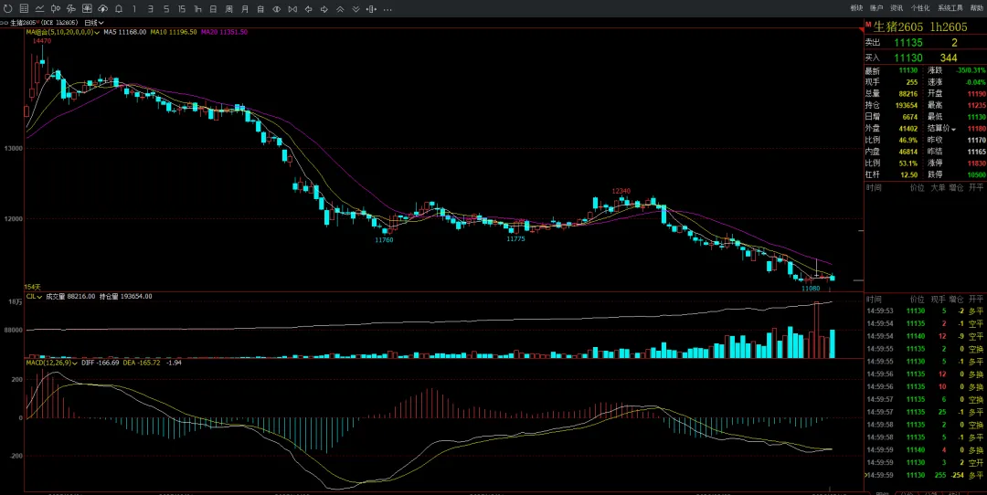Click the 跌停 price 10500
Viewport: 987px width, 495px height.
pyautogui.click(x=977, y=174)
